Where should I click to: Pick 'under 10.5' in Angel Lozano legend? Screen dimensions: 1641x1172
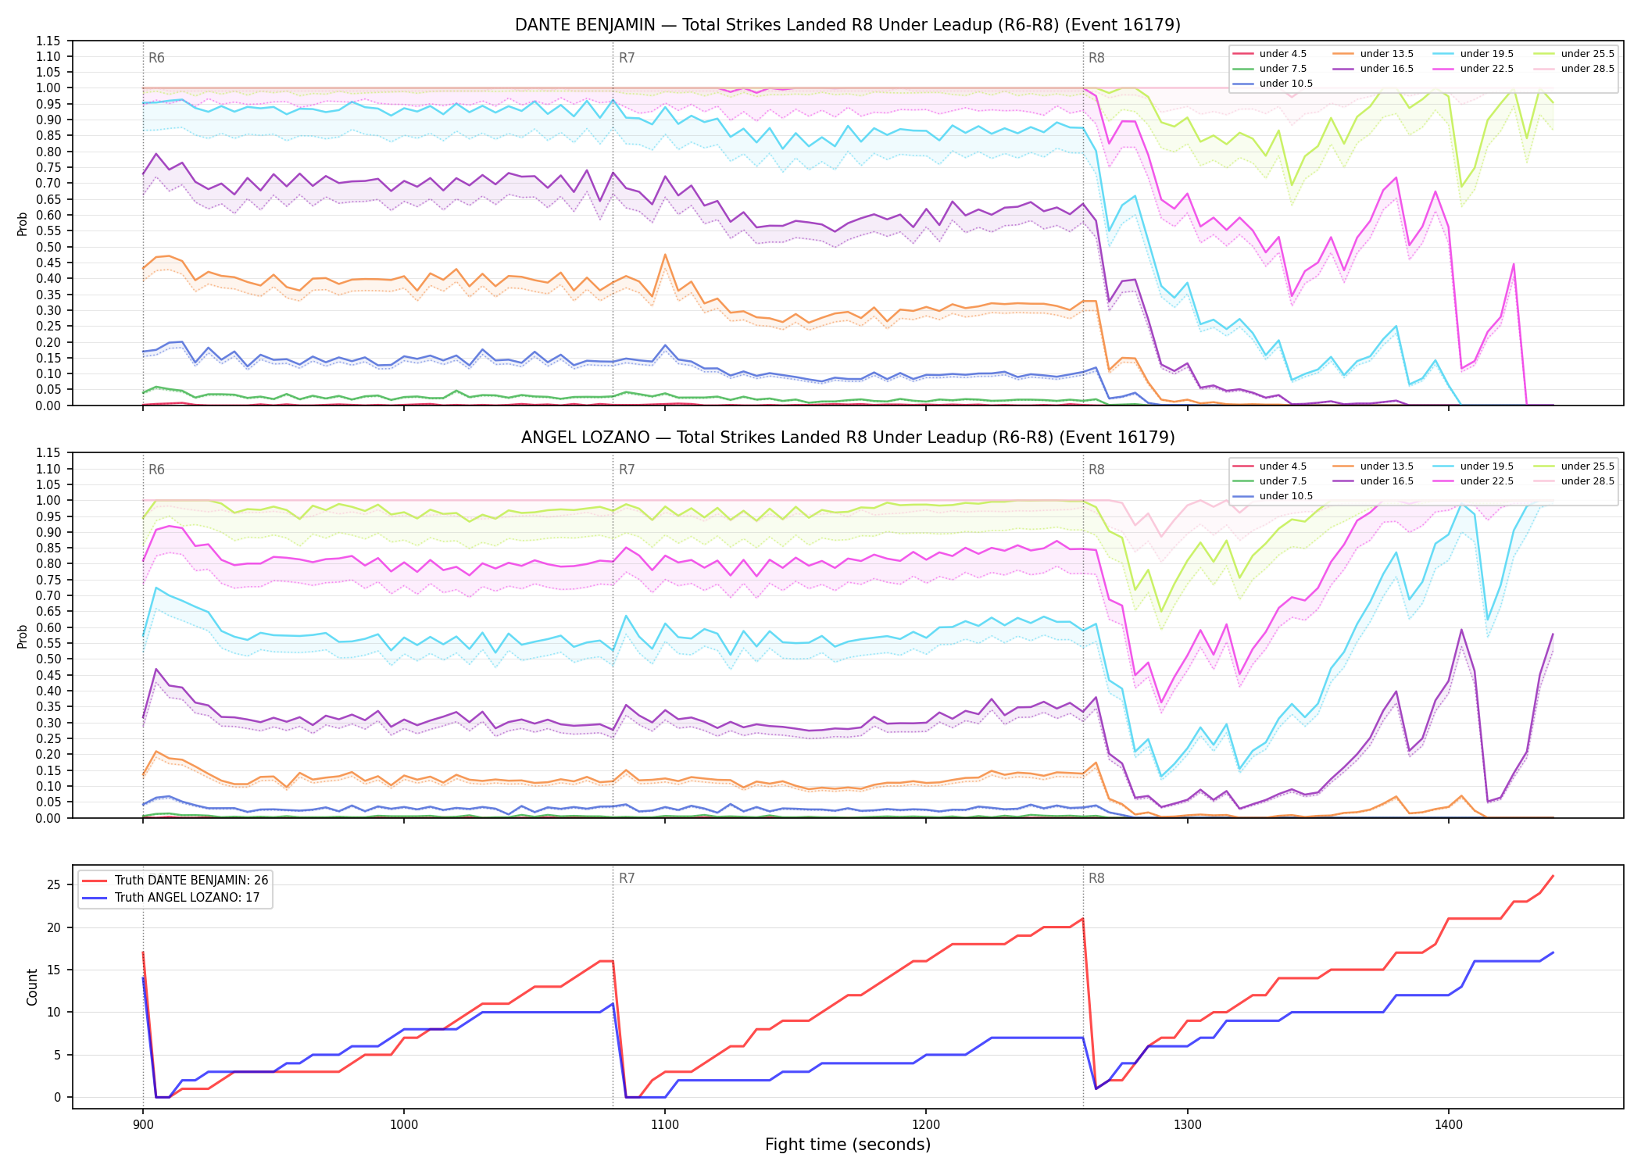tap(1272, 496)
